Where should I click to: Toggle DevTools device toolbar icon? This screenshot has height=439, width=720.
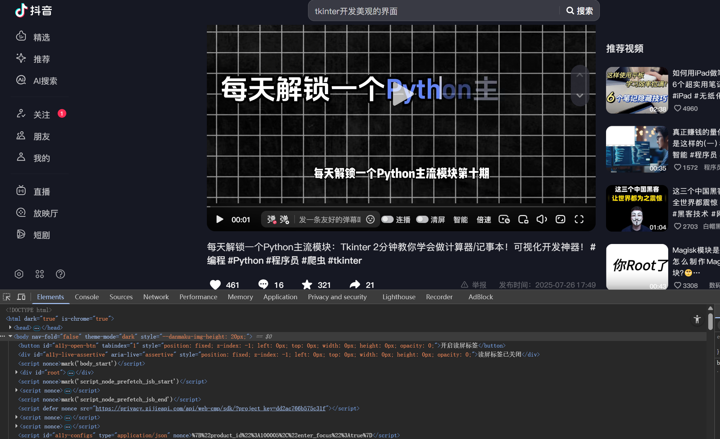(21, 297)
